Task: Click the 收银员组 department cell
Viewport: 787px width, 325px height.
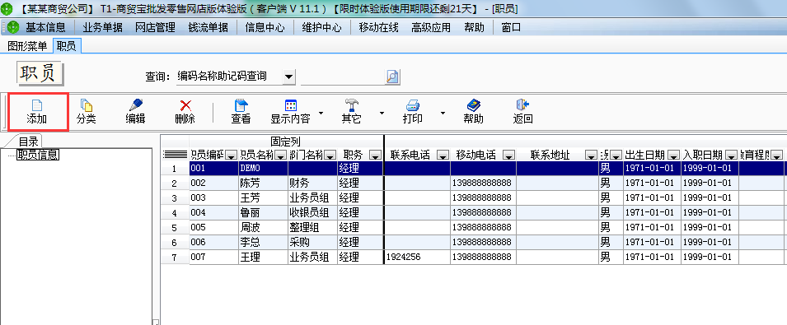Action: click(x=312, y=213)
